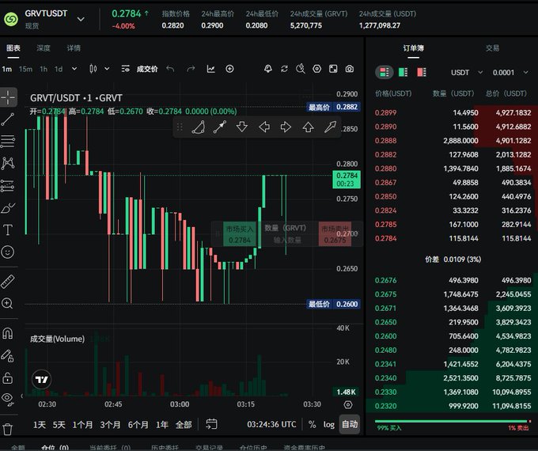Refresh the chart data

(x=285, y=69)
